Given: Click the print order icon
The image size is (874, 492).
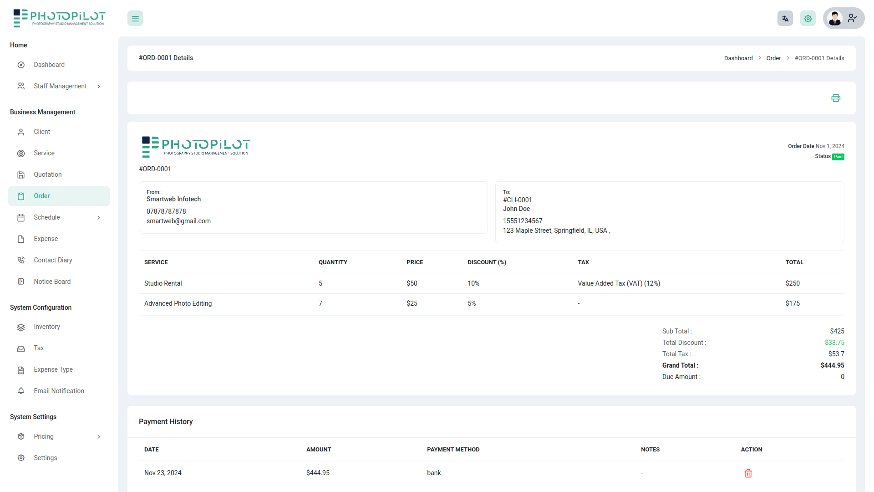Looking at the screenshot, I should tap(836, 98).
